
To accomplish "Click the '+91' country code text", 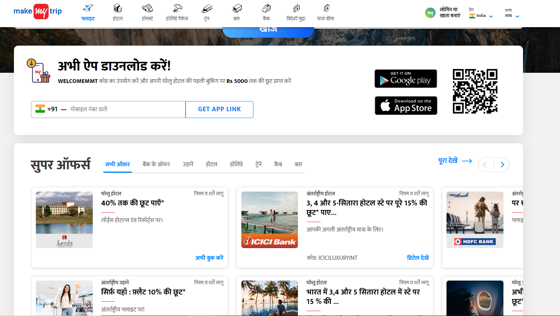I will (52, 109).
